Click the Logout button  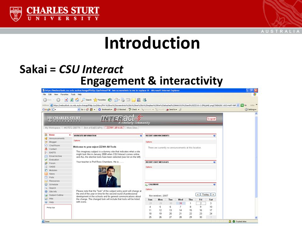pyautogui.click(x=211, y=119)
